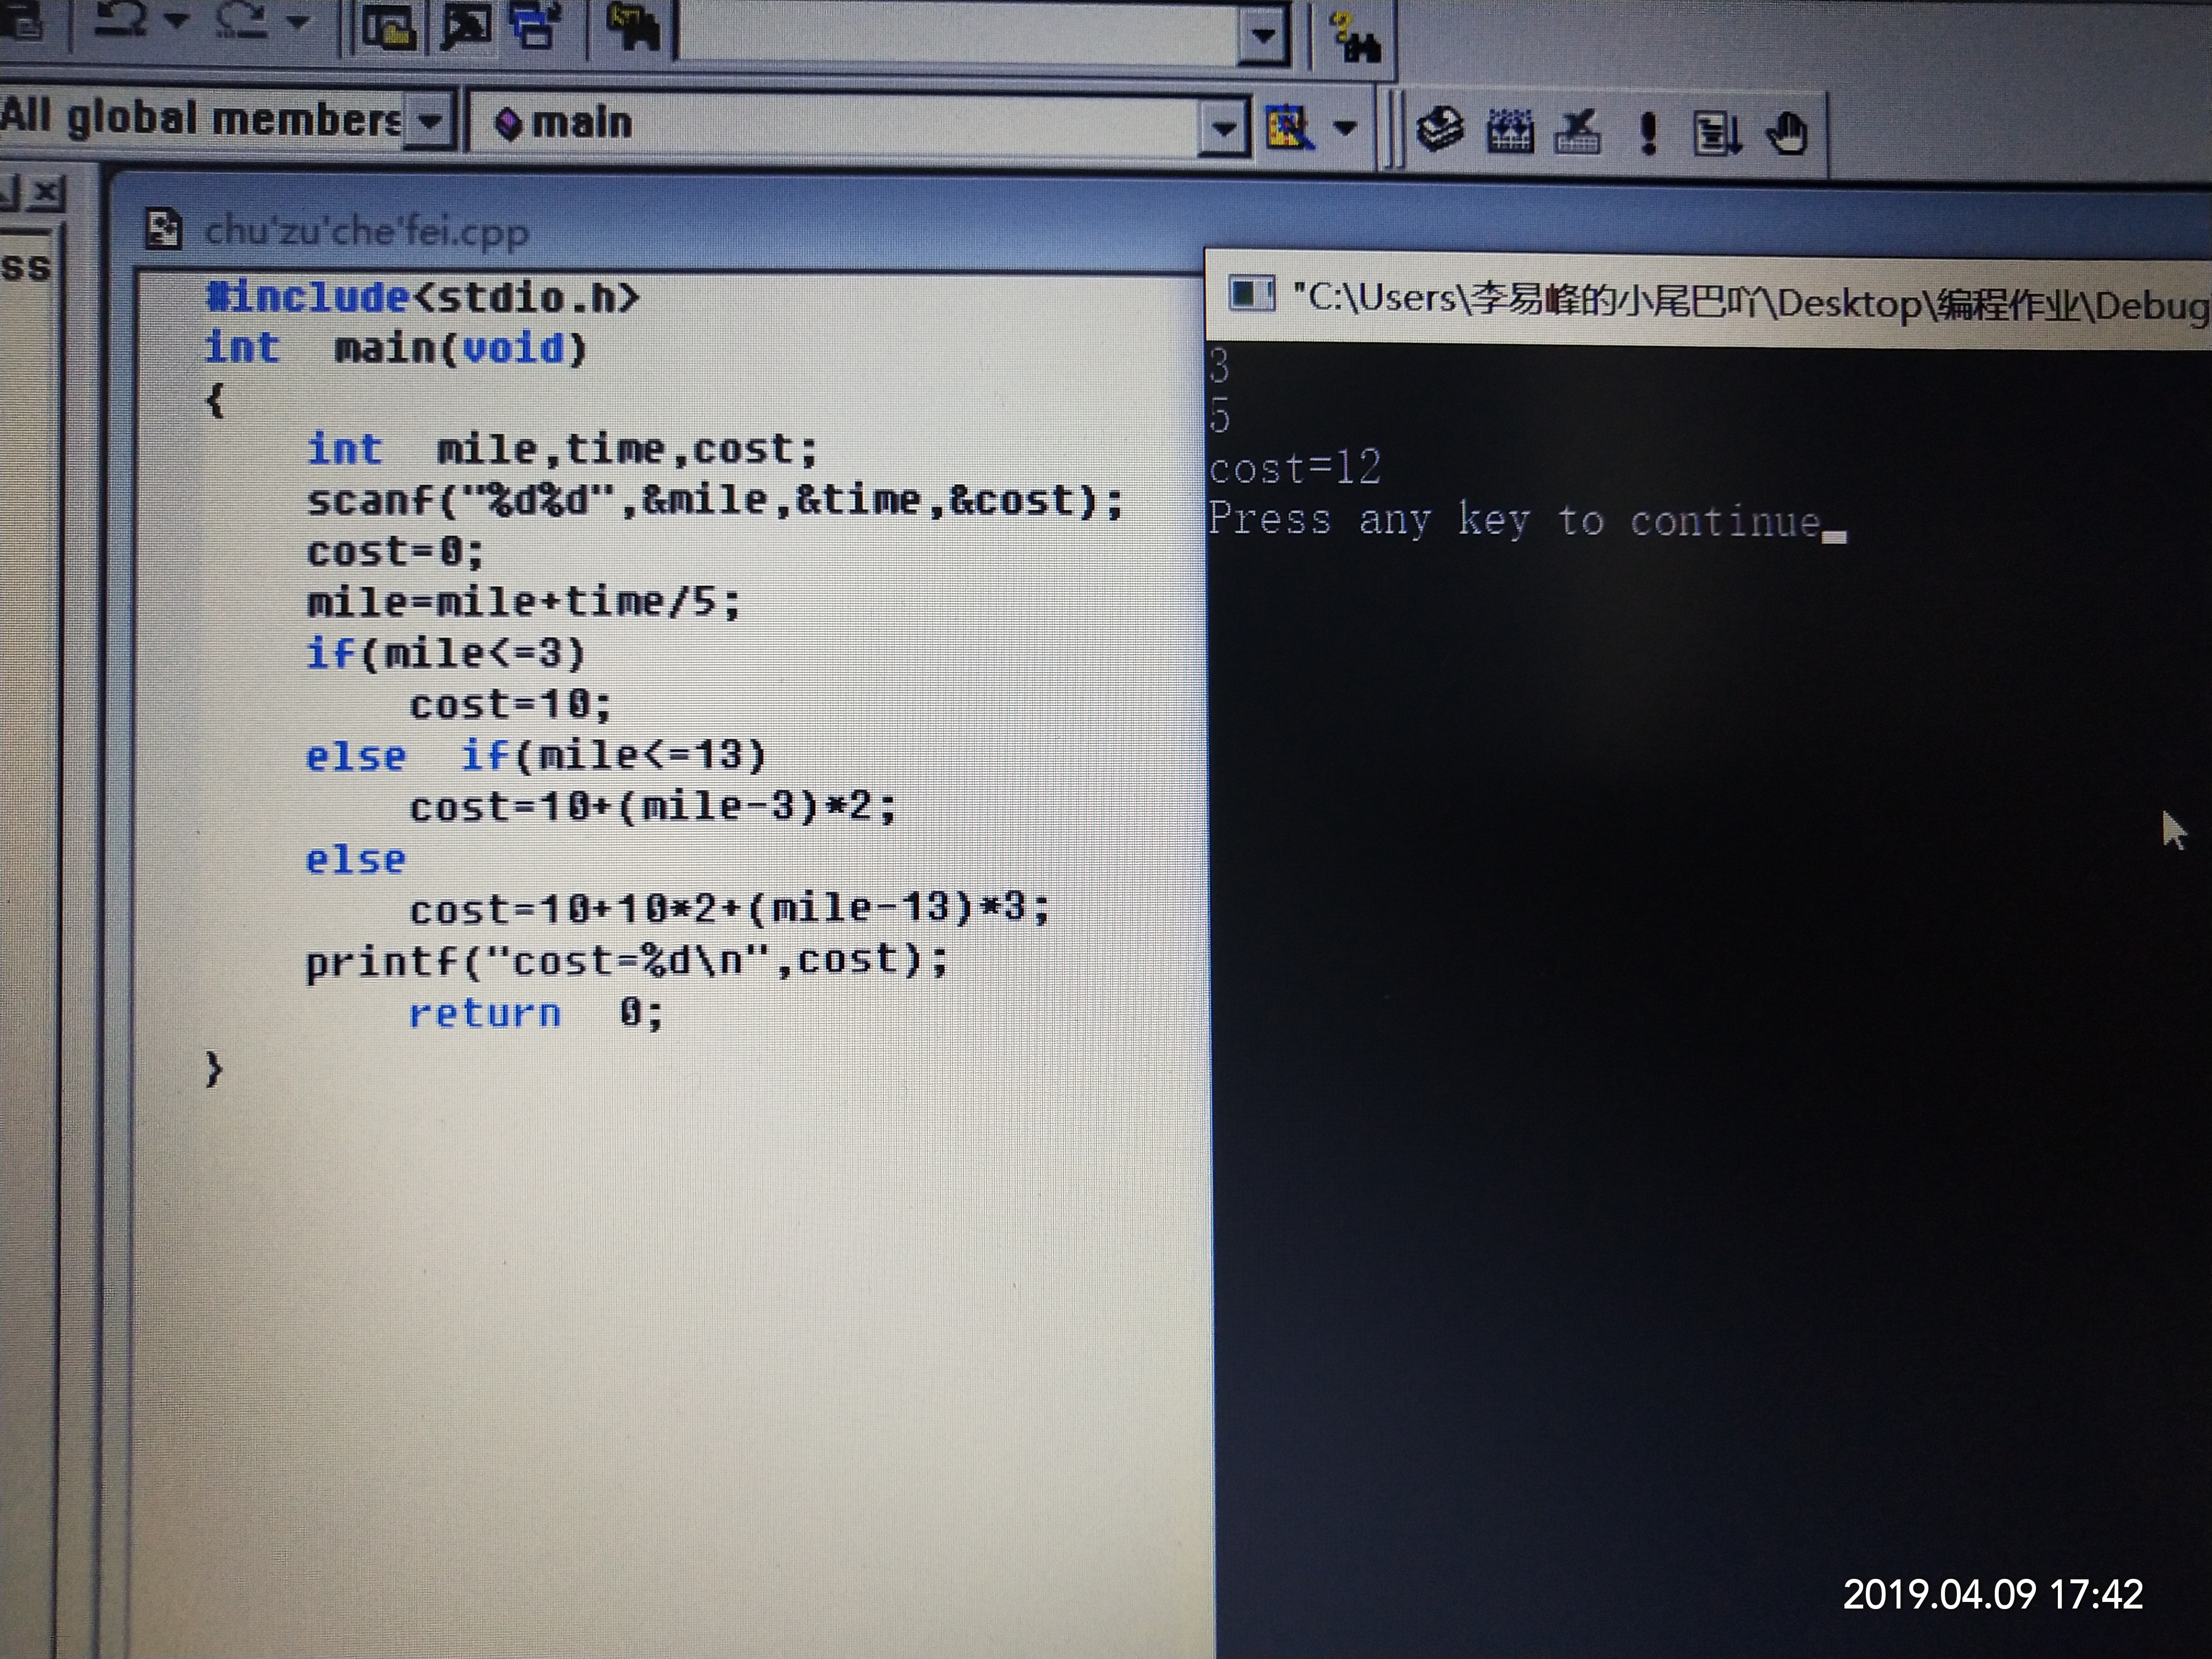Viewport: 2212px width, 1659px height.
Task: Click the Undo toolbar icon
Action: [x=121, y=19]
